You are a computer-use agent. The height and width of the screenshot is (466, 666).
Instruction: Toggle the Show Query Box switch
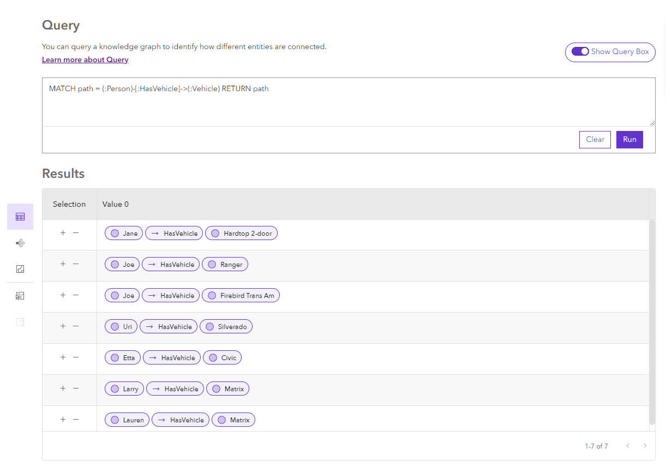[580, 52]
